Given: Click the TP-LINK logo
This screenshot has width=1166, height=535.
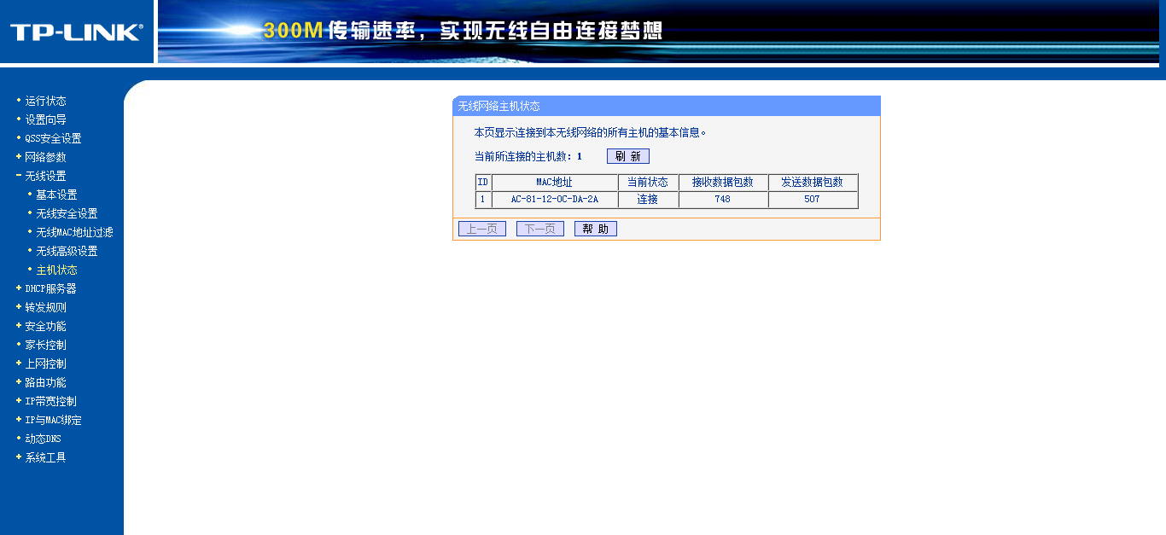Looking at the screenshot, I should (x=76, y=32).
